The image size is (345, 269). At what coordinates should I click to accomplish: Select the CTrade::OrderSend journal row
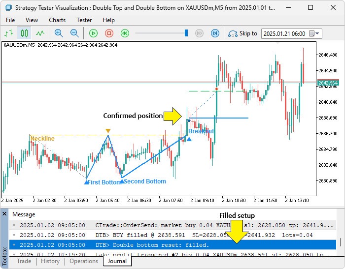[172, 225]
